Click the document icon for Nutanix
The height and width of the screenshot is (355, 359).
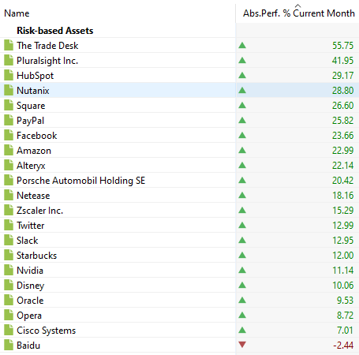9,90
